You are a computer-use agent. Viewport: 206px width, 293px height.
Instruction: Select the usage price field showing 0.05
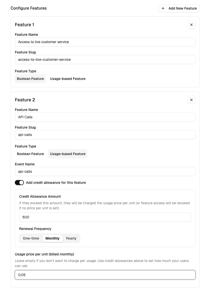[105, 275]
